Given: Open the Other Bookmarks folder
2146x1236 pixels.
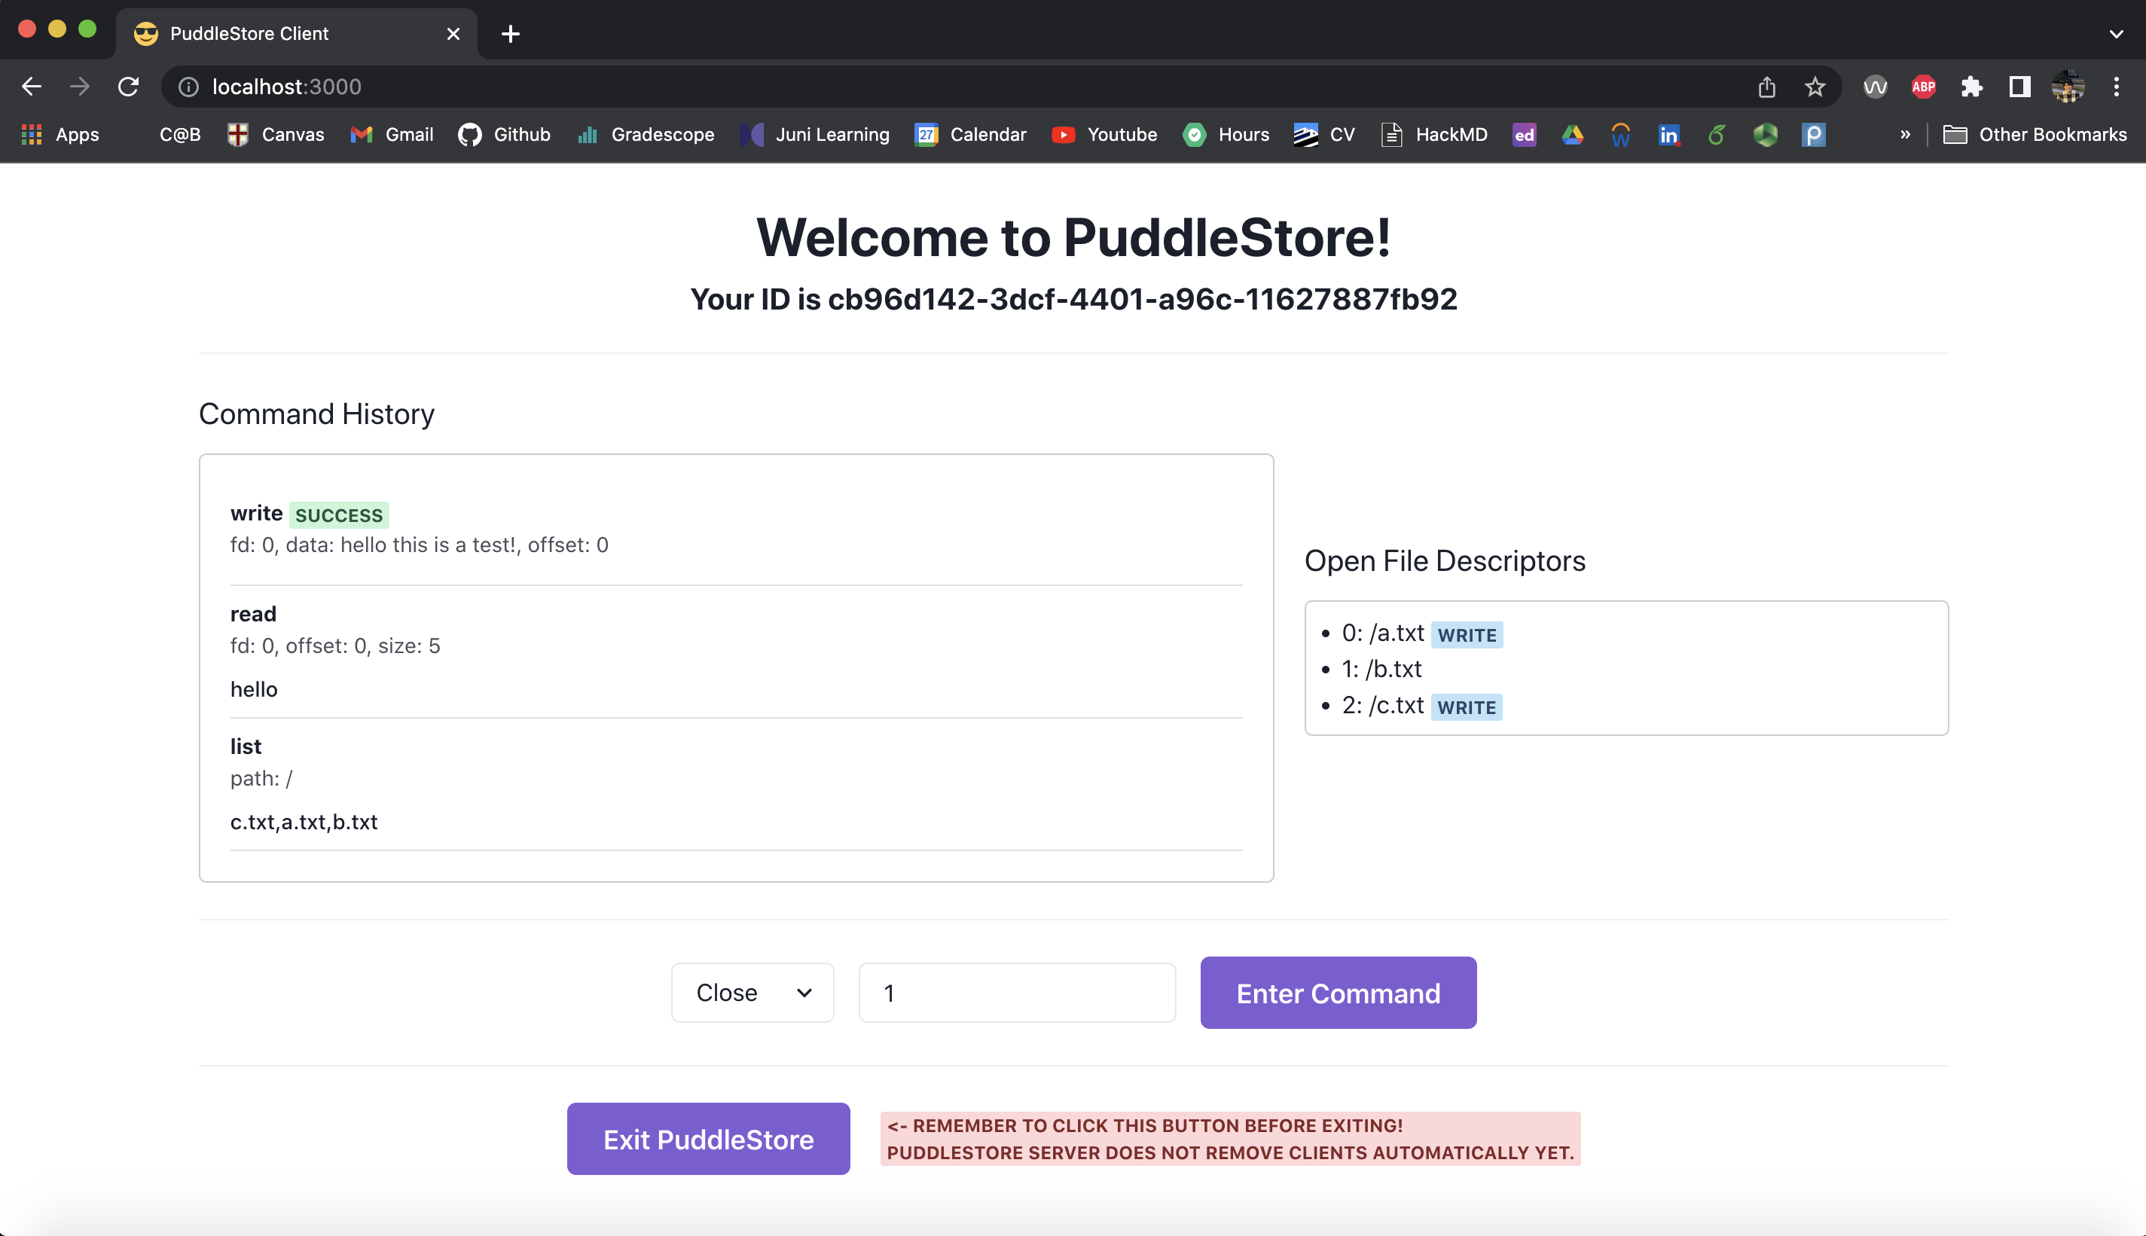Looking at the screenshot, I should tap(2035, 134).
